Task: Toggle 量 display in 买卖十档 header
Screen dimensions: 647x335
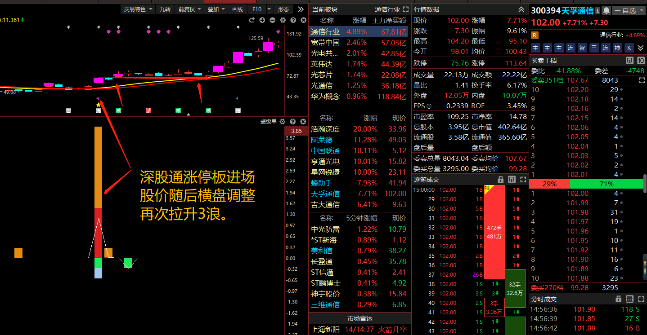Action: tap(630, 61)
